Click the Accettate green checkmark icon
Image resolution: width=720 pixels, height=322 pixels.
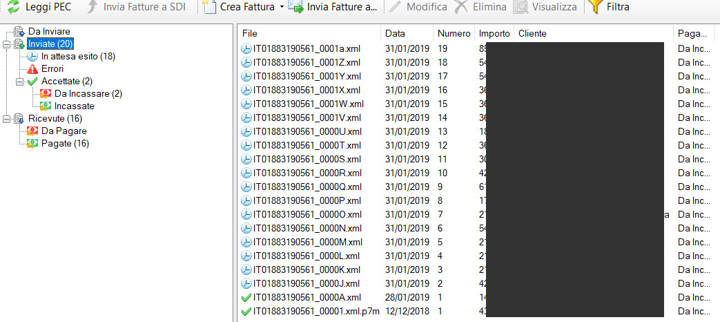tap(32, 82)
